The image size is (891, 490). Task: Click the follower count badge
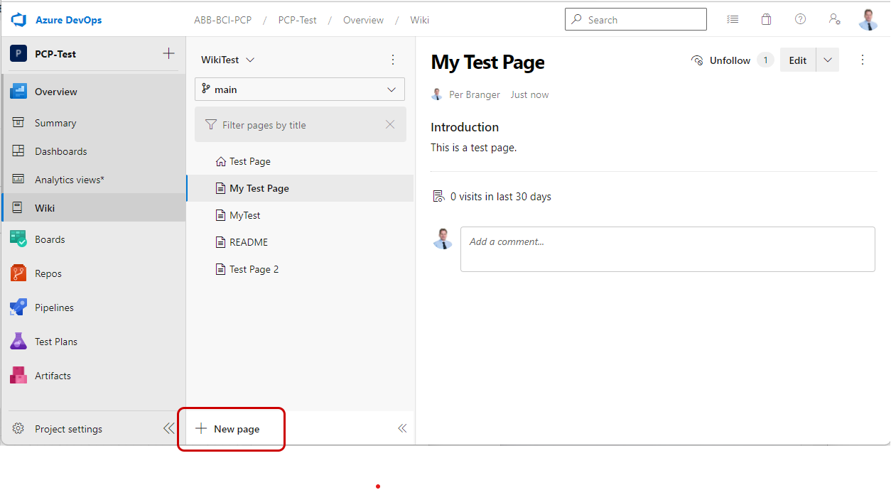(765, 60)
